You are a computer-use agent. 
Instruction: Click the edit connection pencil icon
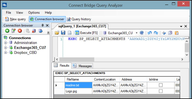13,31
